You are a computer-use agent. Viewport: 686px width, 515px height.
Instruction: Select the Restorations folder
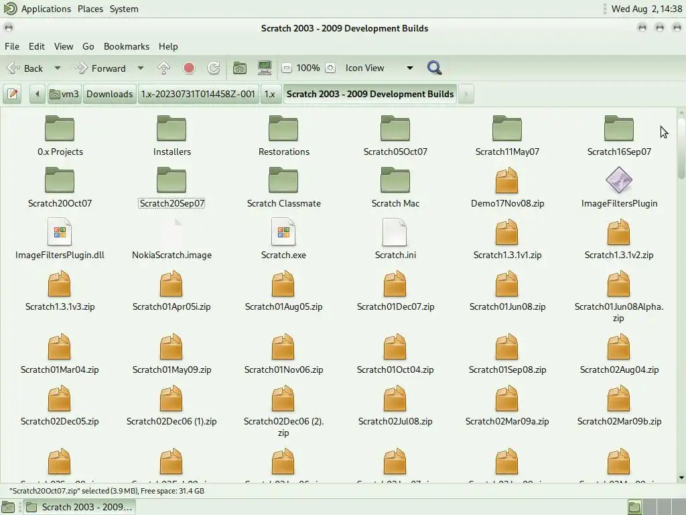283,135
